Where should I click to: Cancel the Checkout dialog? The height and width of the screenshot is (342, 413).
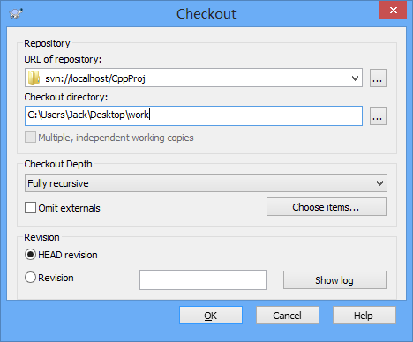(x=288, y=316)
